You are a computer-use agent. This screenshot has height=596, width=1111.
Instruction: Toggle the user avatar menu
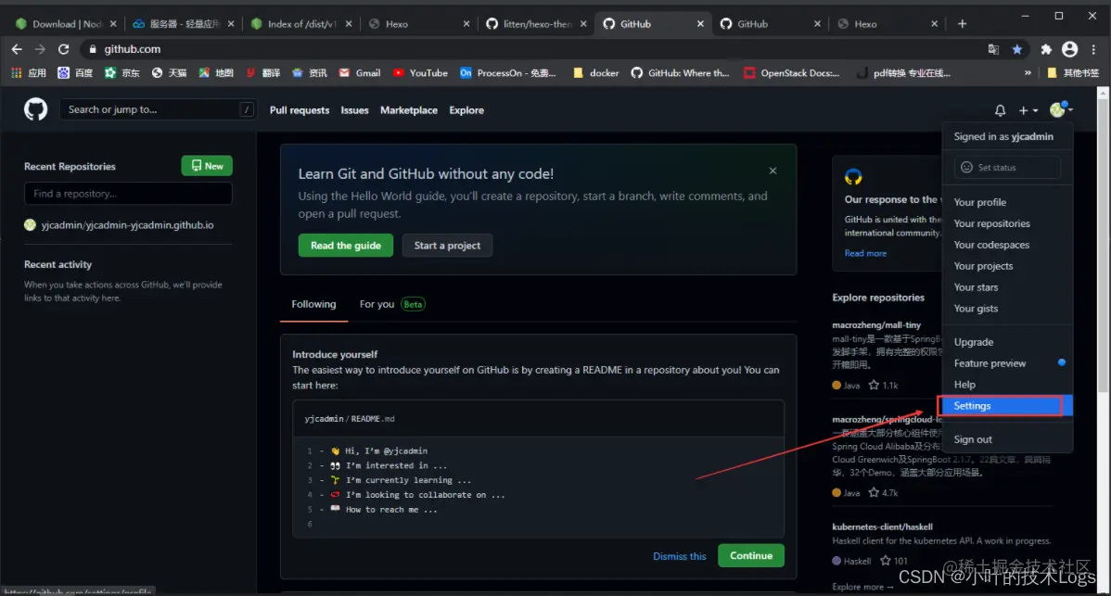(1061, 109)
